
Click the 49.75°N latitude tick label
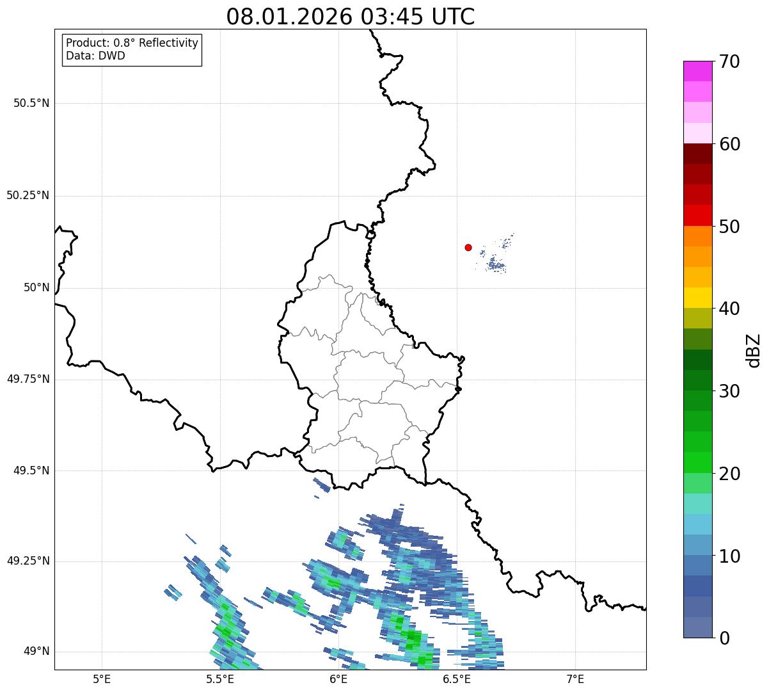point(28,379)
